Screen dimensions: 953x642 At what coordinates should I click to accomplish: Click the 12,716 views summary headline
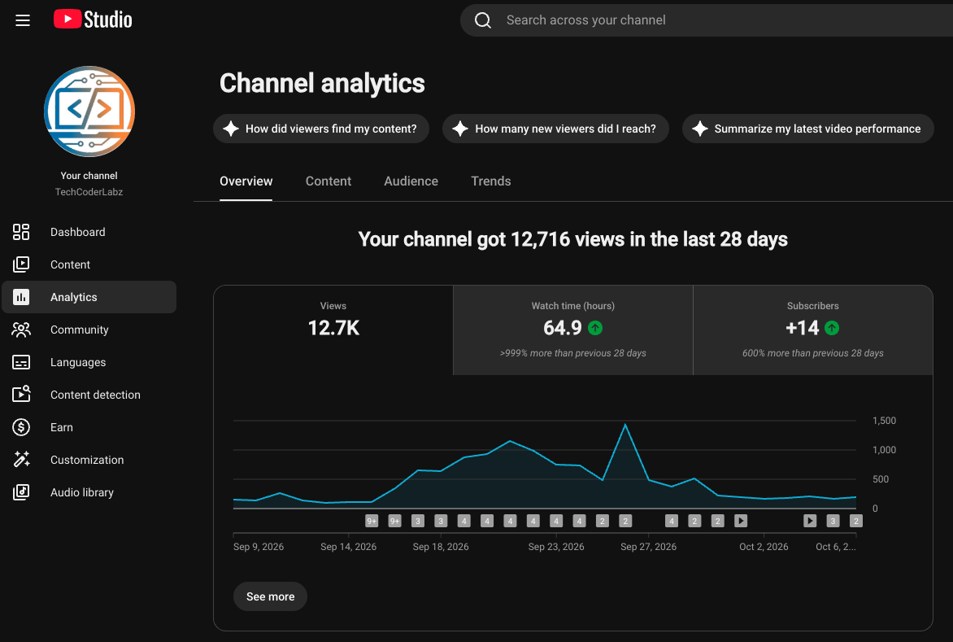pos(572,239)
